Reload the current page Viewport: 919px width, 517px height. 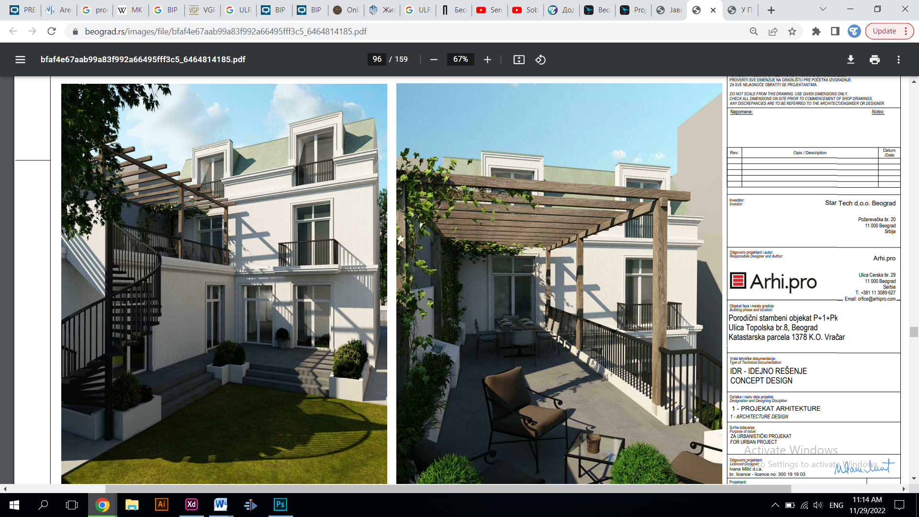[x=52, y=31]
